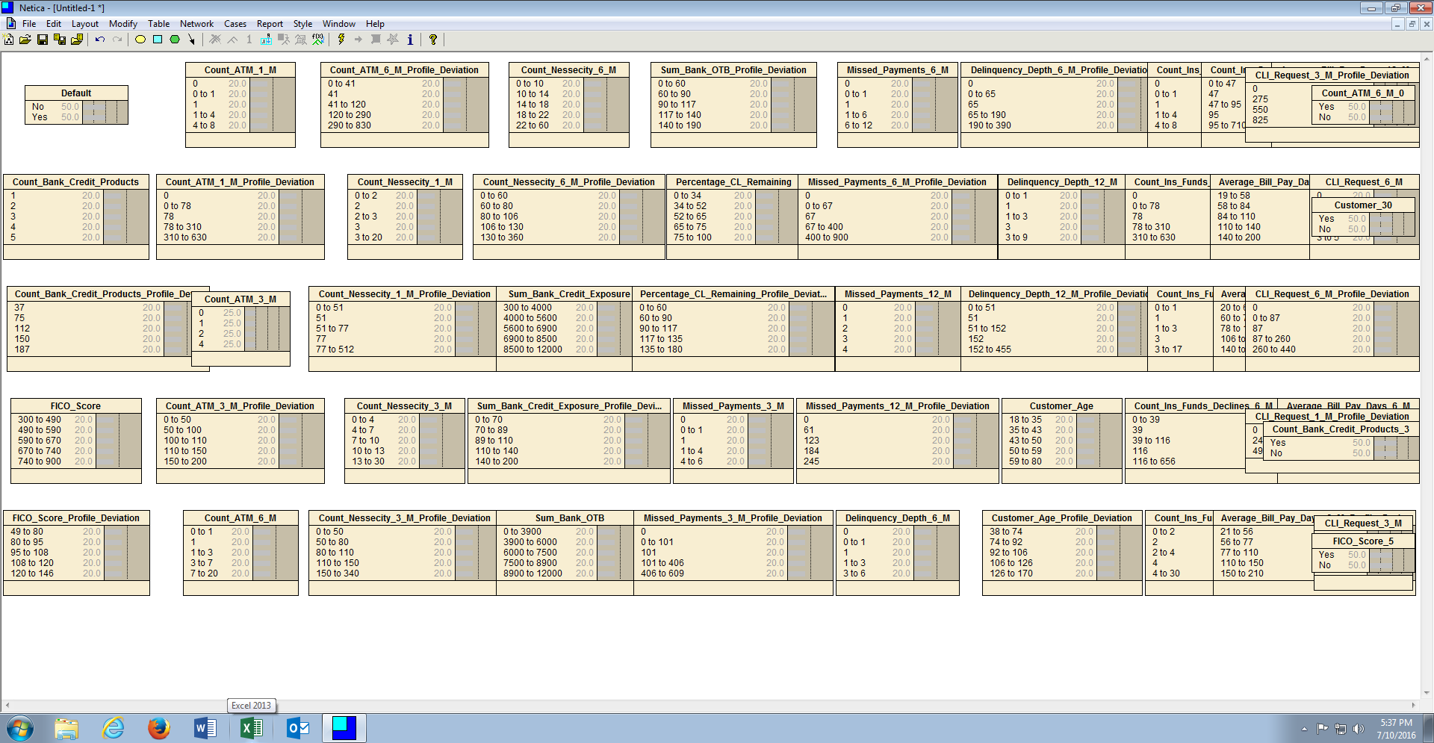Open Firefox from the taskbar
Screen dimensions: 1434x743
[158, 728]
